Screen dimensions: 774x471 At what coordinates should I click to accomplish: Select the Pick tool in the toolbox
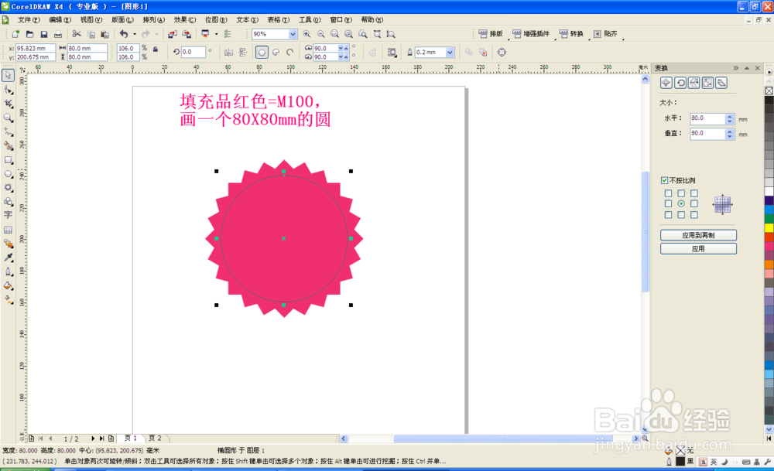(8, 75)
